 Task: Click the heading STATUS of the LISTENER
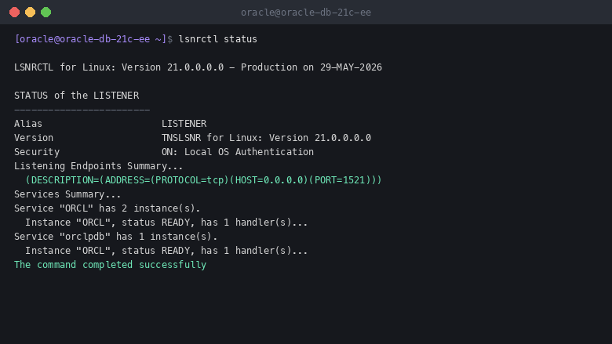click(x=77, y=96)
